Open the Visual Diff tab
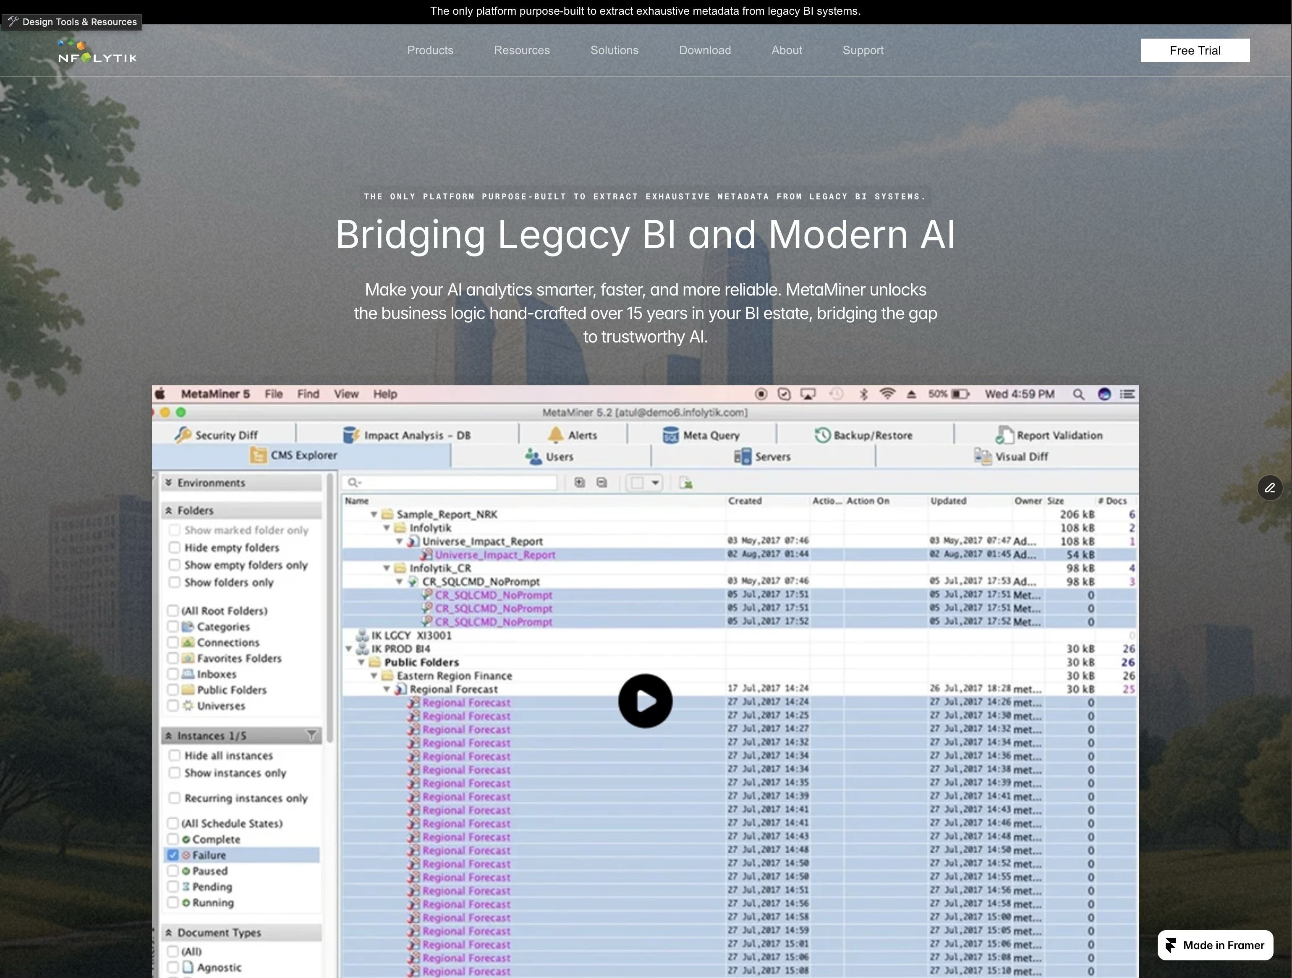The height and width of the screenshot is (978, 1292). coord(1011,456)
